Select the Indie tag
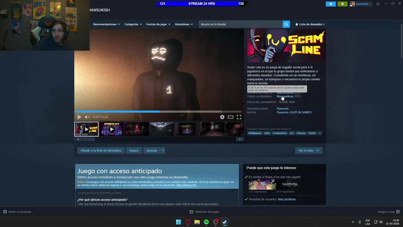 (267, 133)
